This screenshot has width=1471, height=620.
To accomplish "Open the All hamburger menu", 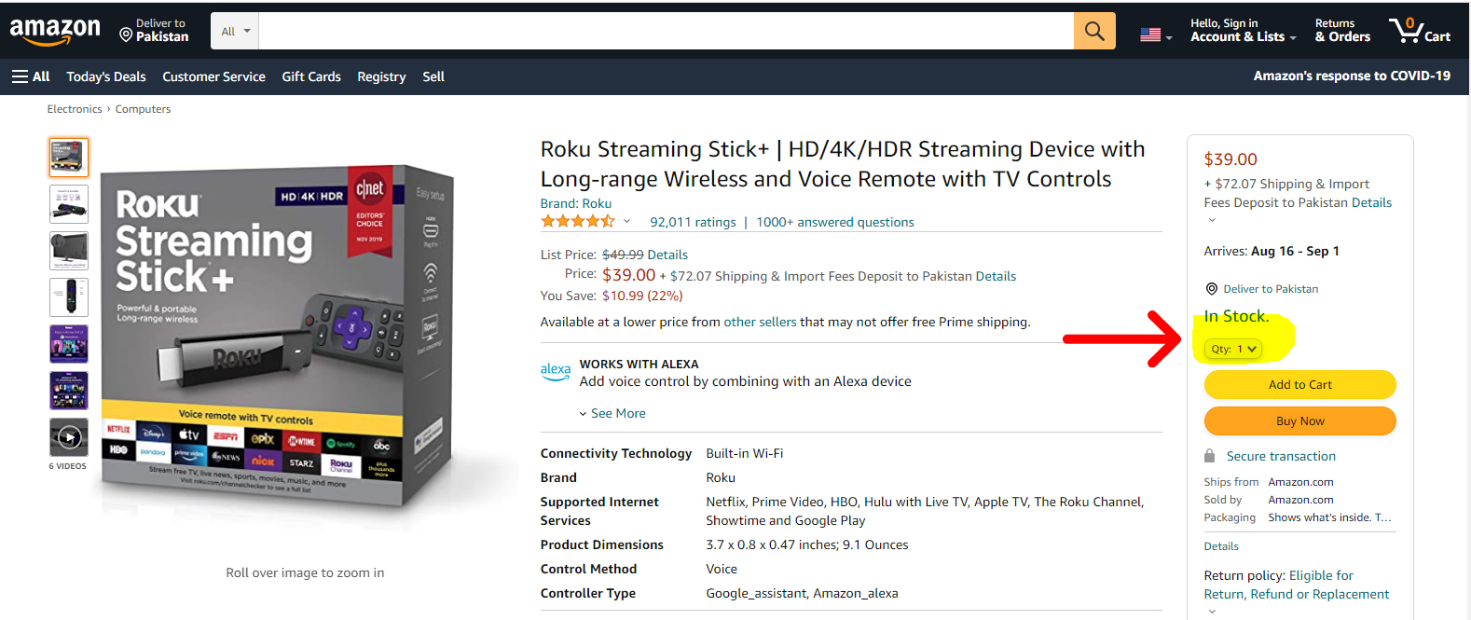I will [31, 76].
